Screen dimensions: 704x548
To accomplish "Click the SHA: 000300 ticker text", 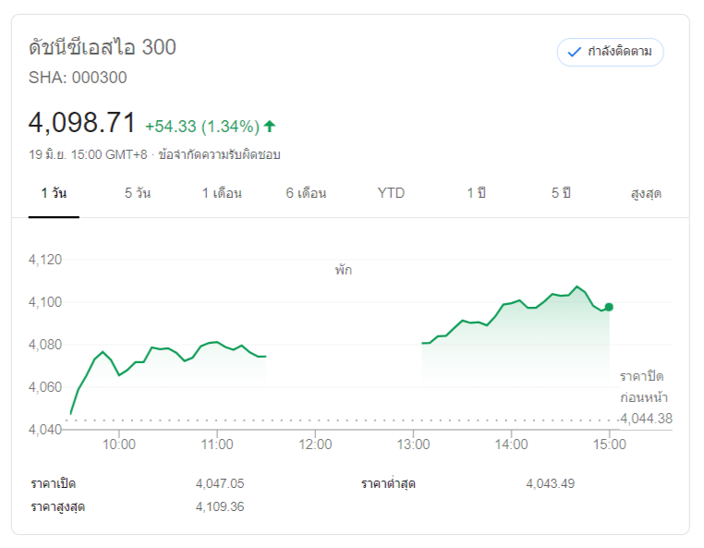I will coord(78,78).
